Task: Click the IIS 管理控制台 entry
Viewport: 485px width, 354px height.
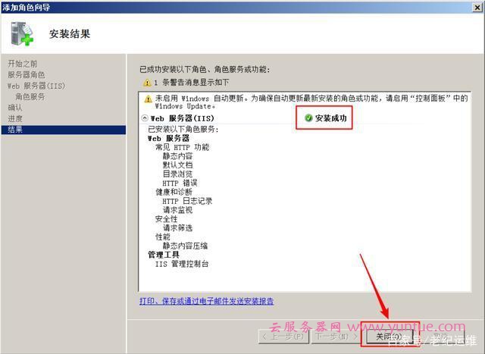Action: (x=182, y=264)
